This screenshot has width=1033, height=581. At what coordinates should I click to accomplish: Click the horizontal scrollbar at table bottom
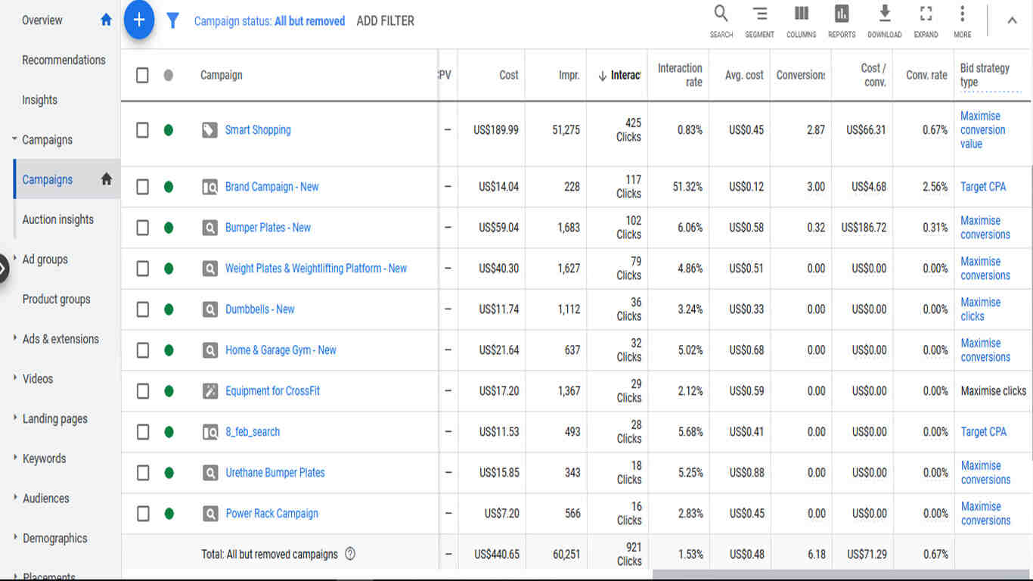coord(842,574)
